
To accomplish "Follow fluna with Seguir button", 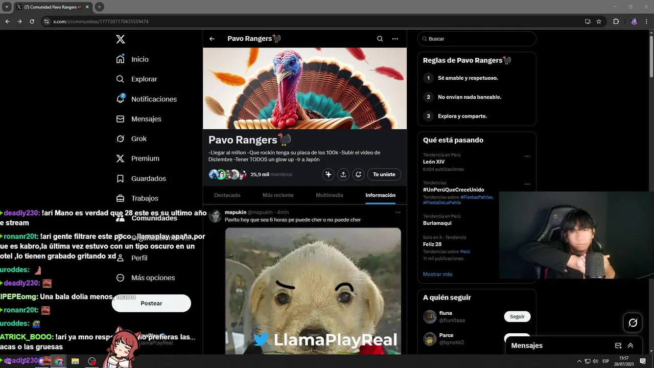I will 517,316.
